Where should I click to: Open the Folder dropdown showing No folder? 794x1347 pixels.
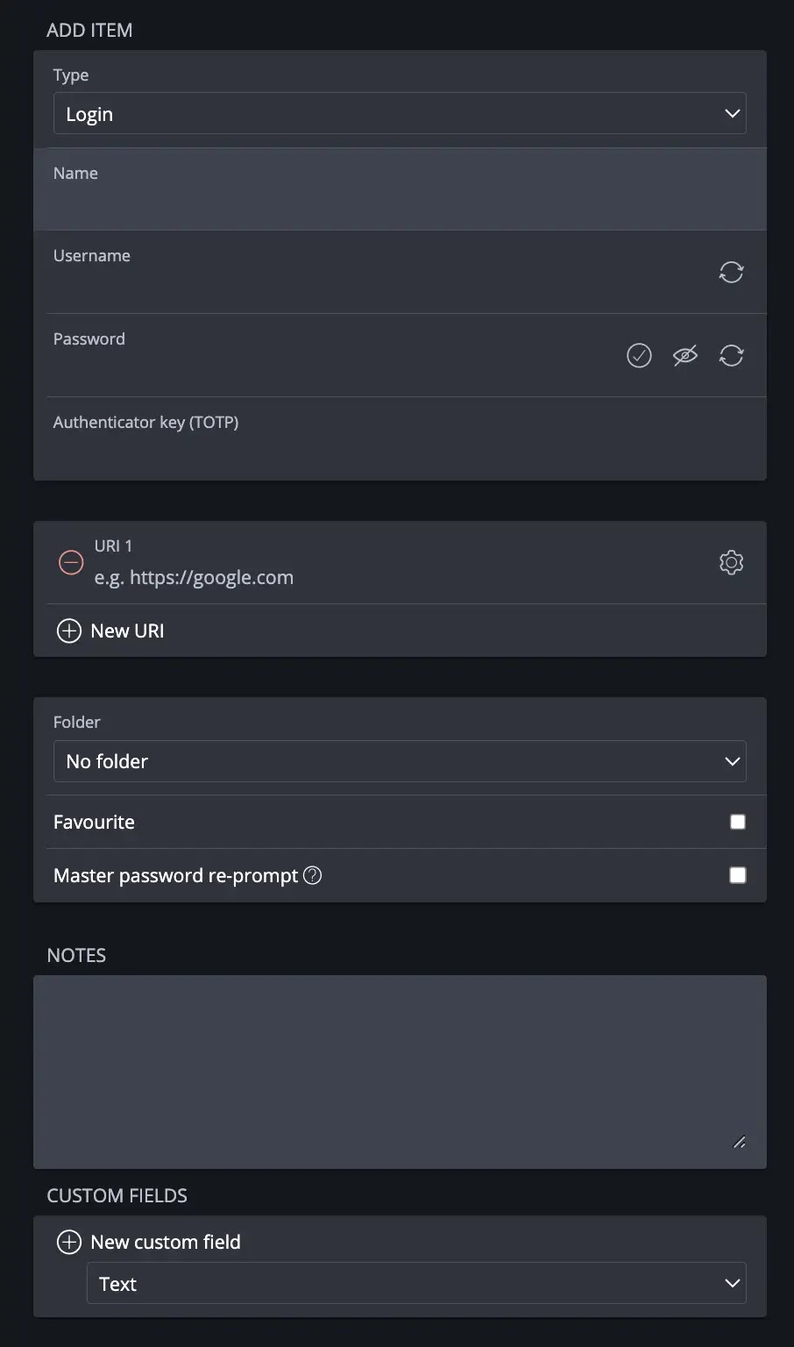400,761
